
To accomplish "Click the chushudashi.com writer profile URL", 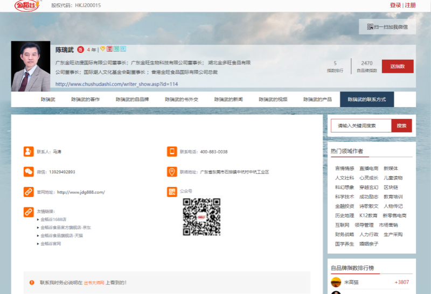I will (x=116, y=84).
